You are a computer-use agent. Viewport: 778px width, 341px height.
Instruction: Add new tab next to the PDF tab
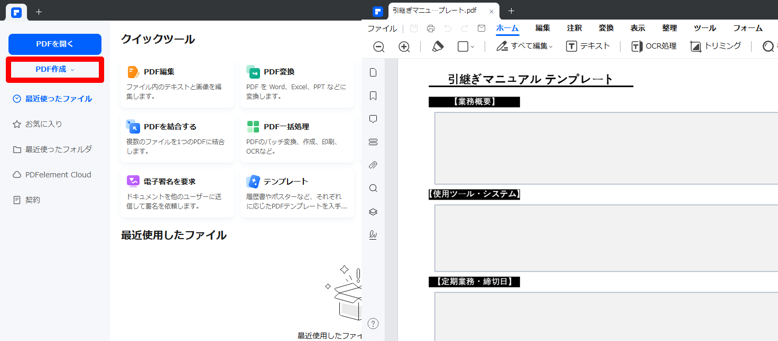(x=511, y=11)
